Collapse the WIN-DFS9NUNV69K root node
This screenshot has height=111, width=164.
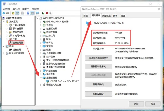[37, 18]
